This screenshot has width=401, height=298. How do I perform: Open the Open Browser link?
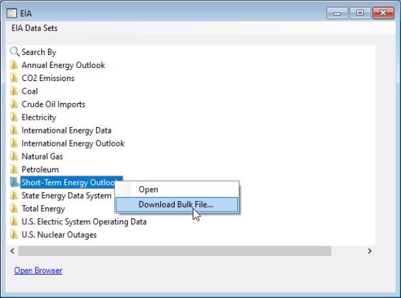tap(38, 271)
